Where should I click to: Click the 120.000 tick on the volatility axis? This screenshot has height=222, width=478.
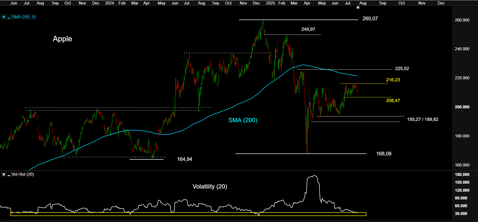coord(462,190)
